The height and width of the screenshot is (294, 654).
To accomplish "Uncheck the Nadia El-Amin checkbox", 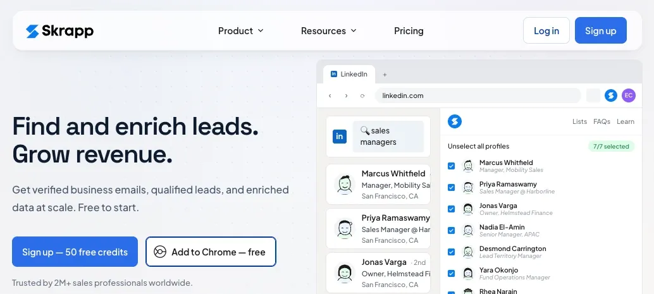I will (x=452, y=230).
